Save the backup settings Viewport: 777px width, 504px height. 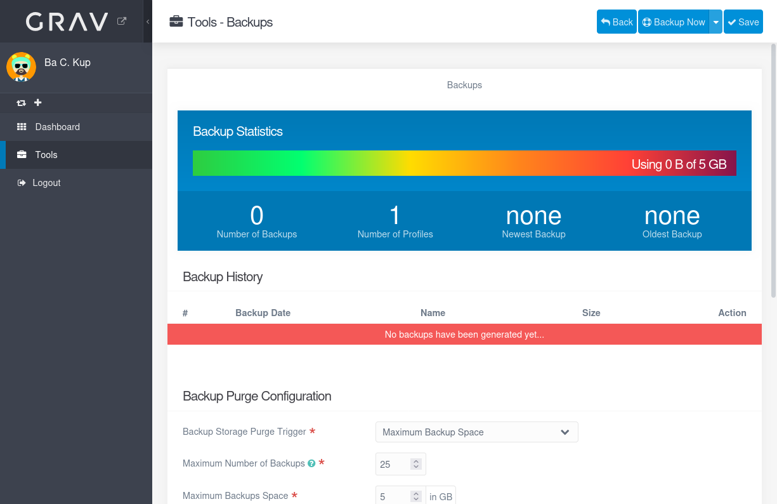[743, 22]
